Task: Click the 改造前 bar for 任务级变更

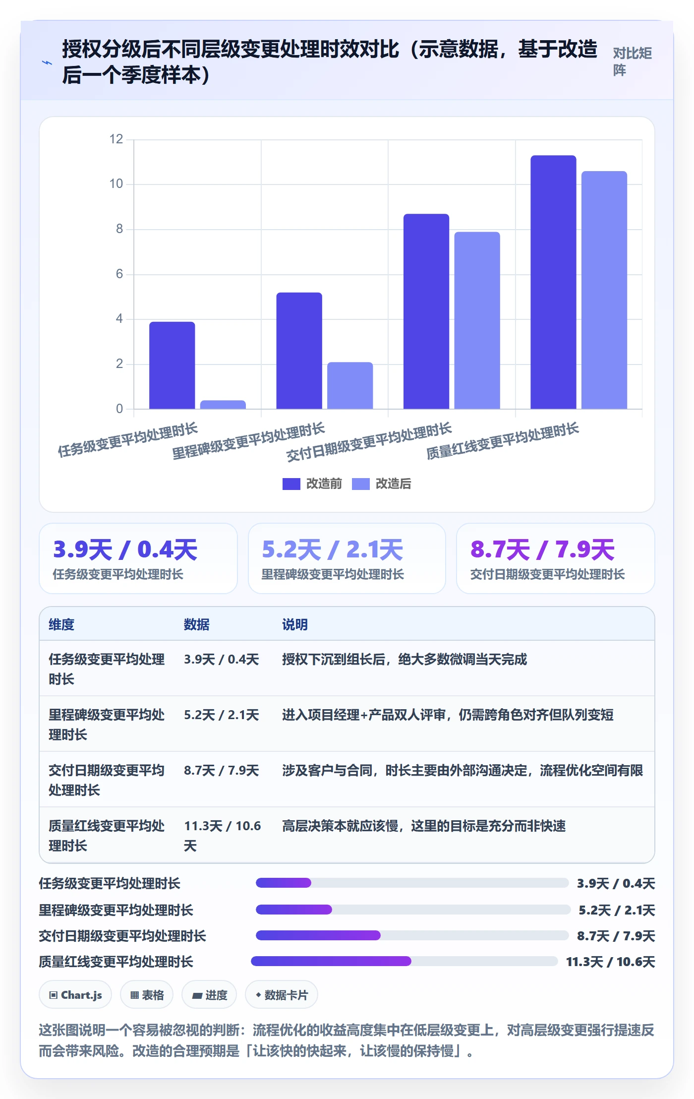Action: pyautogui.click(x=172, y=366)
